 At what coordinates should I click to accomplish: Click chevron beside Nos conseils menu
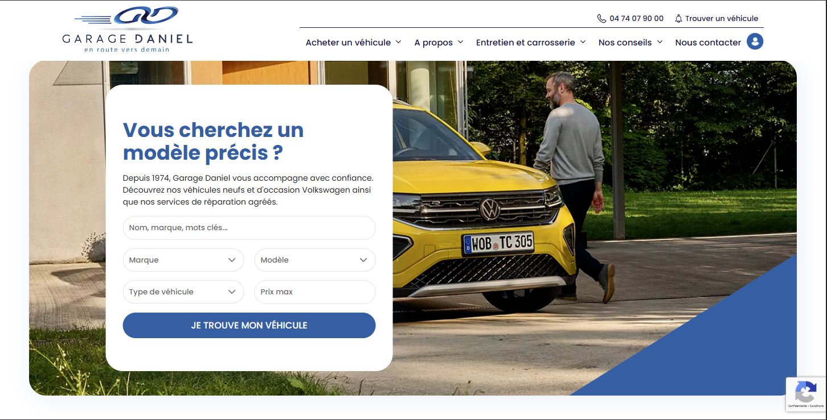(x=660, y=42)
